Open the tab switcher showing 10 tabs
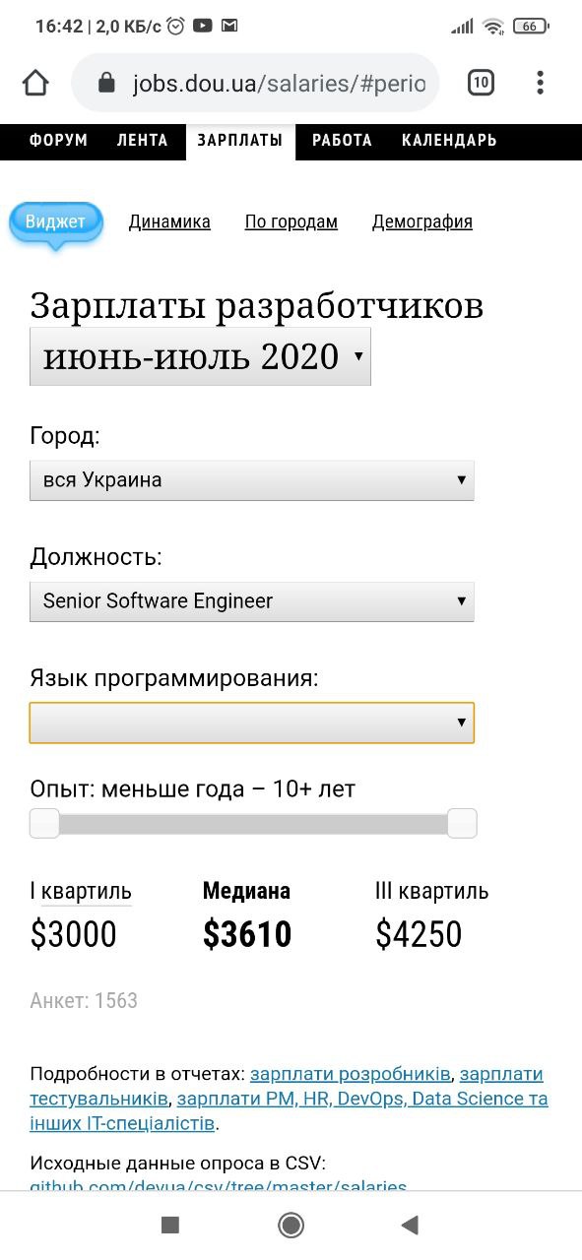This screenshot has height=1260, width=582. (x=481, y=83)
